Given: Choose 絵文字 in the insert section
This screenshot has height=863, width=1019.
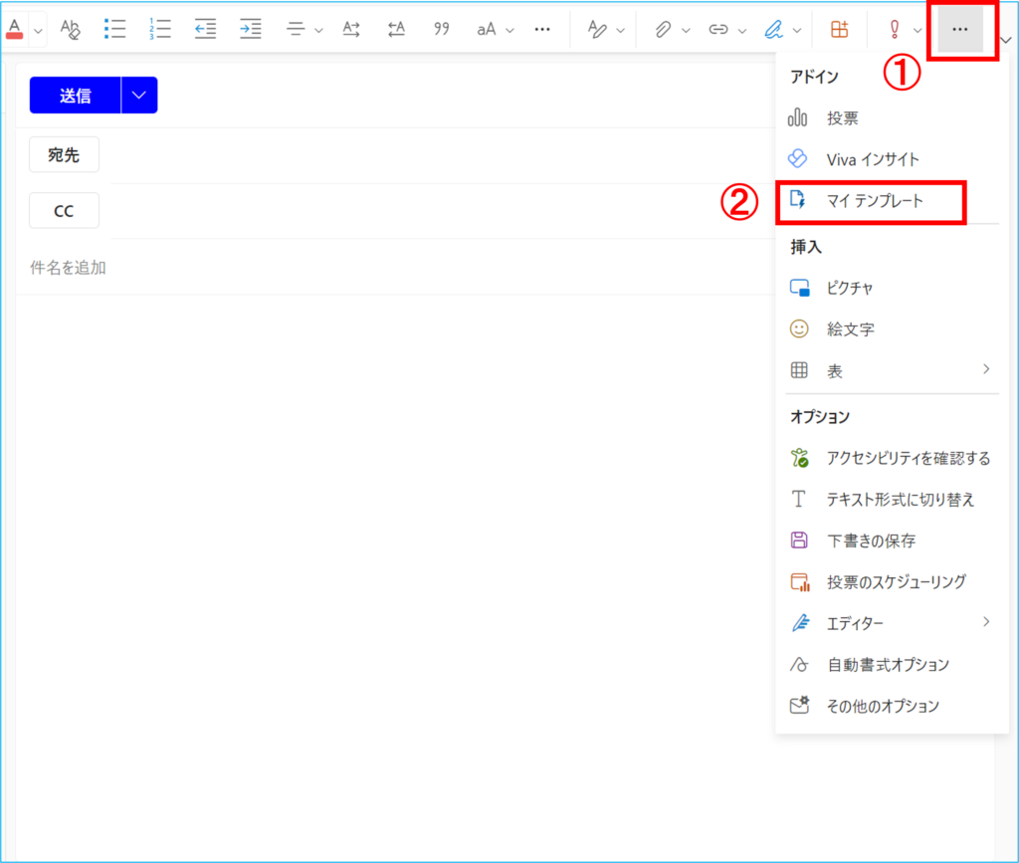Looking at the screenshot, I should coord(850,328).
